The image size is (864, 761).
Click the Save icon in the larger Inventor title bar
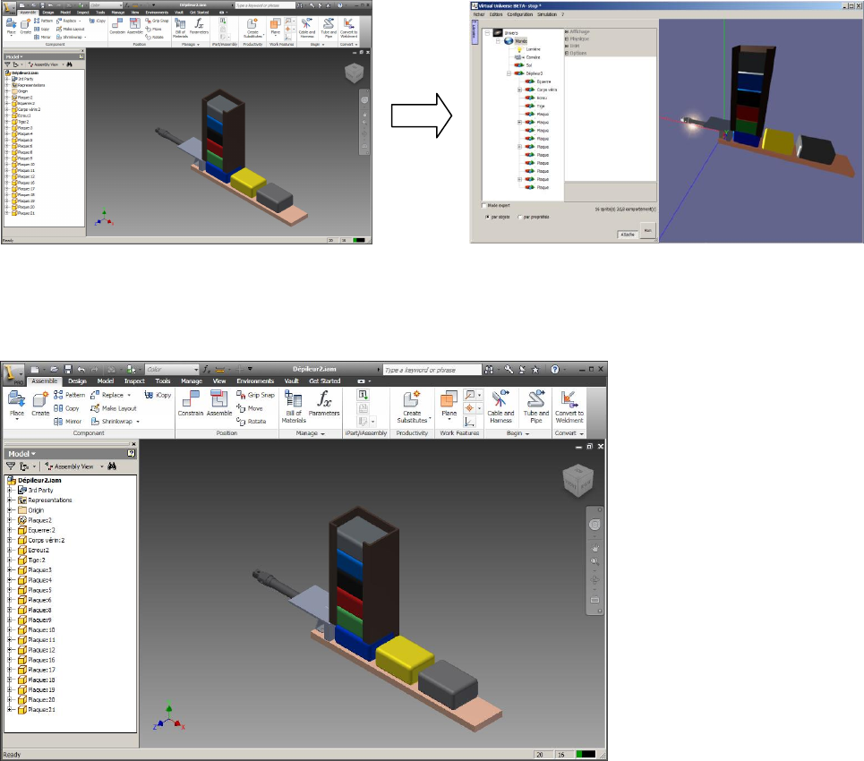click(x=68, y=369)
